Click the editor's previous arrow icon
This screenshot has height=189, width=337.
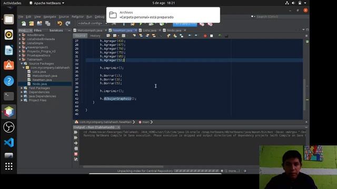[190, 36]
